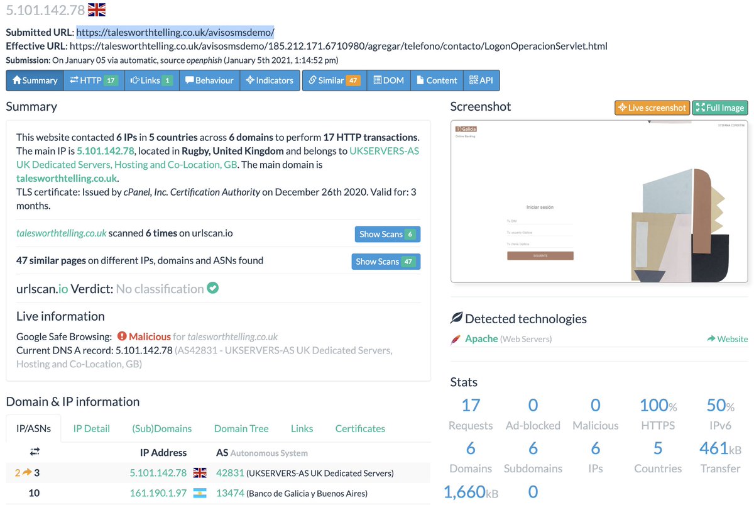Select the Certificates tab
The image size is (754, 505).
tap(360, 428)
